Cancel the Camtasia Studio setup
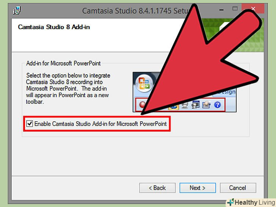This screenshot has width=276, height=207. pyautogui.click(x=238, y=188)
